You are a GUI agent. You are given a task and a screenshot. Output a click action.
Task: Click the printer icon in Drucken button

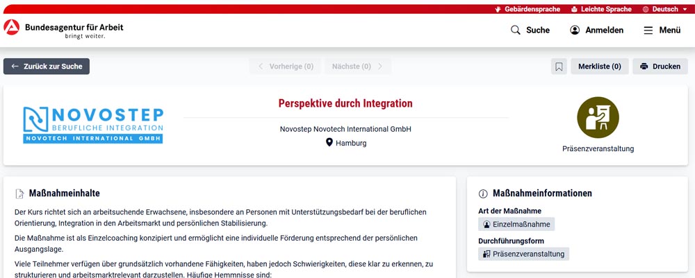click(644, 67)
